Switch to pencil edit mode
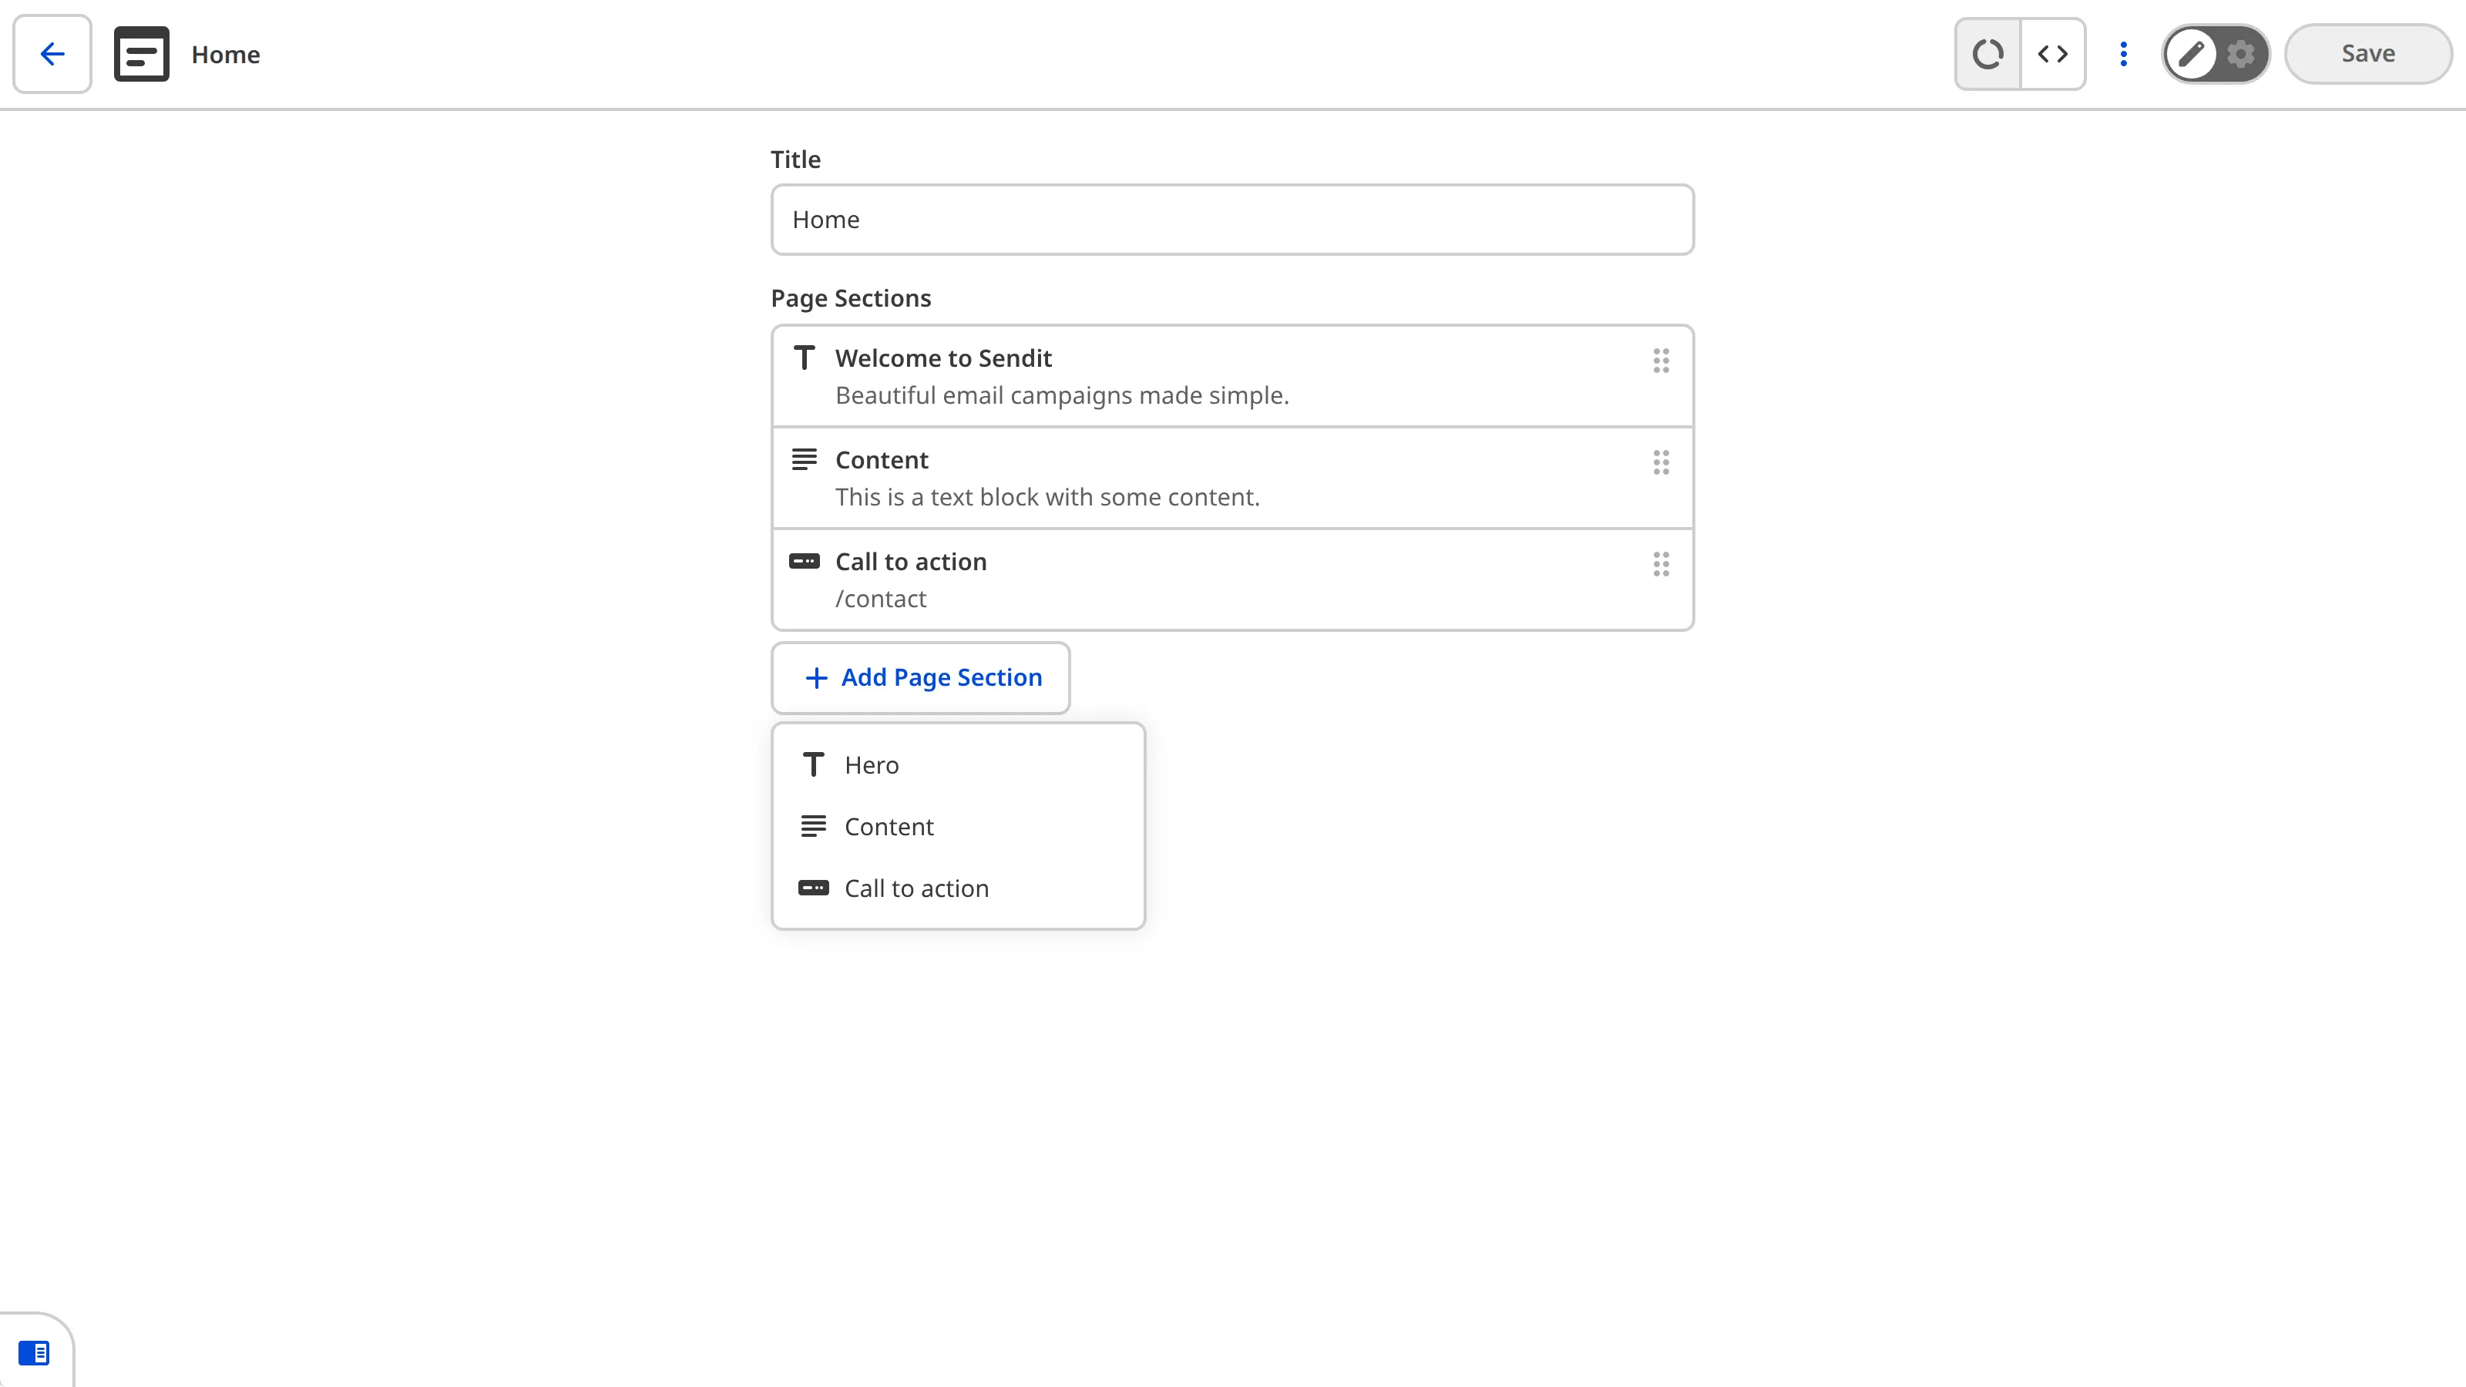Viewport: 2466px width, 1387px height. (2191, 54)
